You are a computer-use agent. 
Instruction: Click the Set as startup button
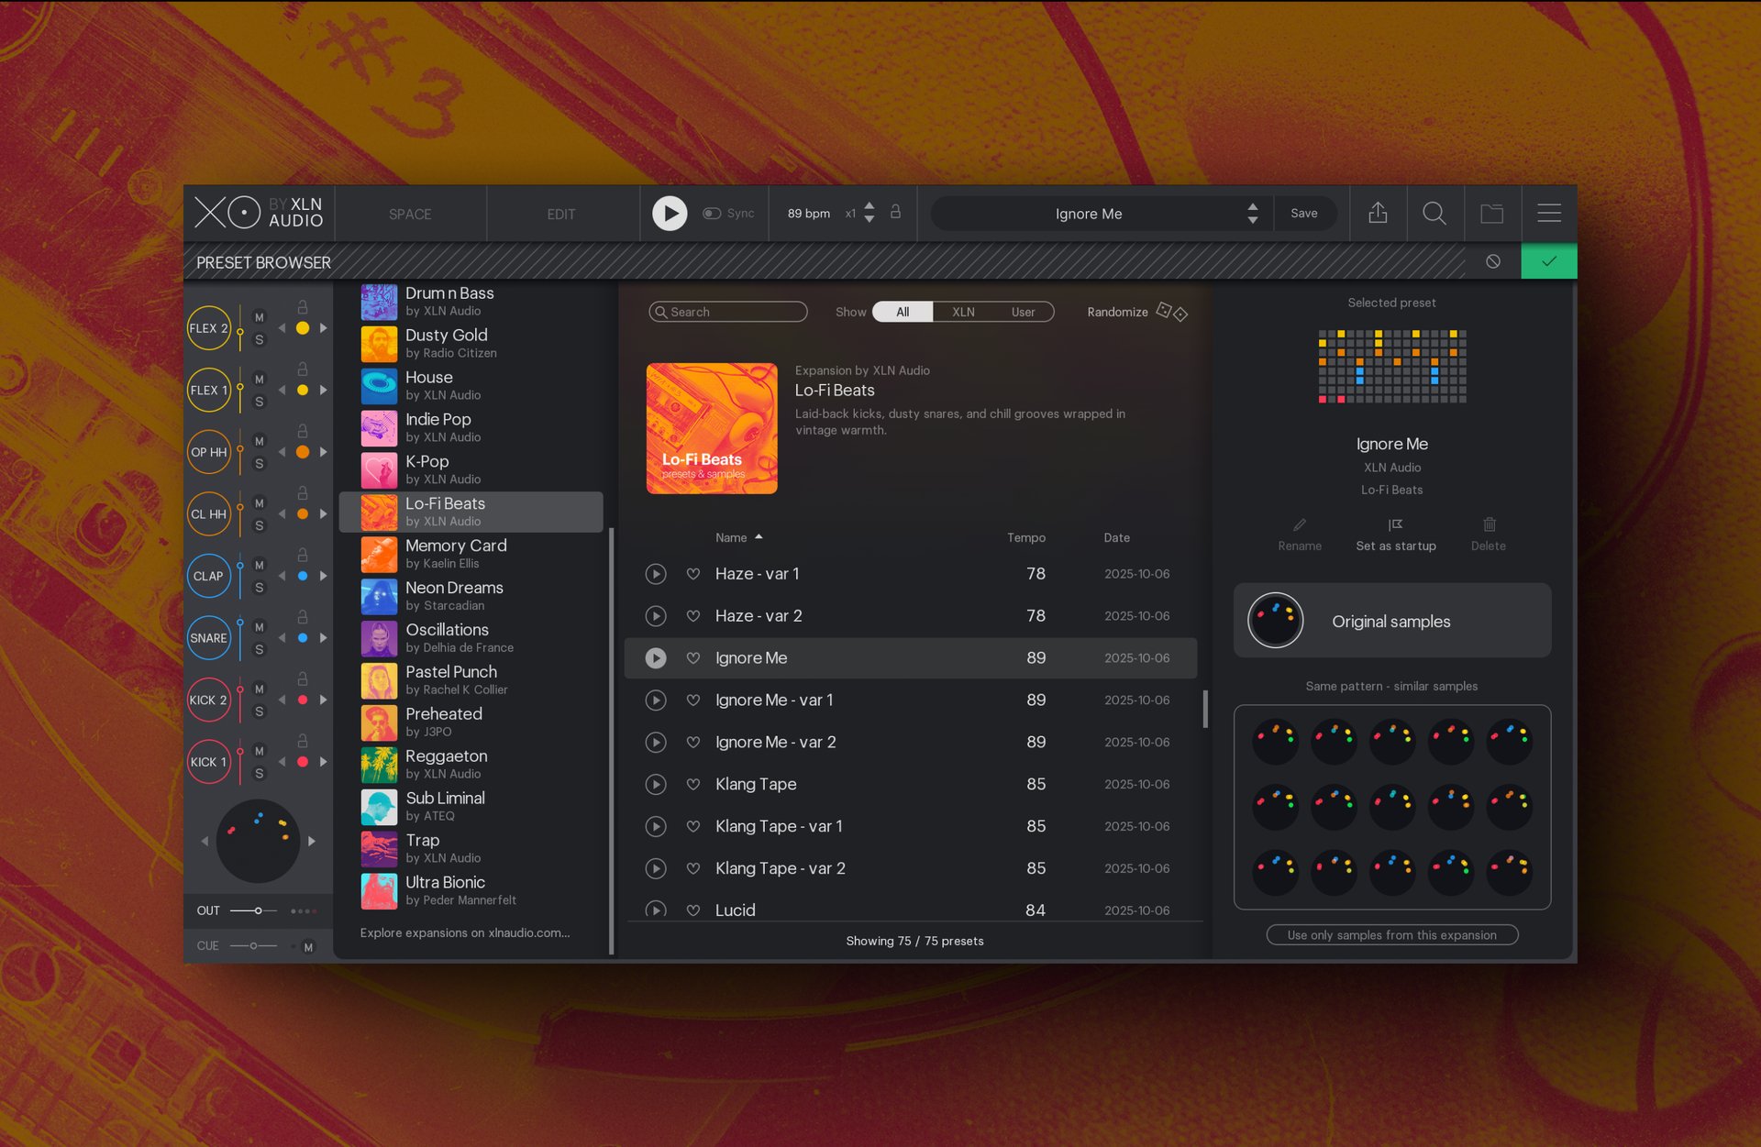(x=1396, y=535)
